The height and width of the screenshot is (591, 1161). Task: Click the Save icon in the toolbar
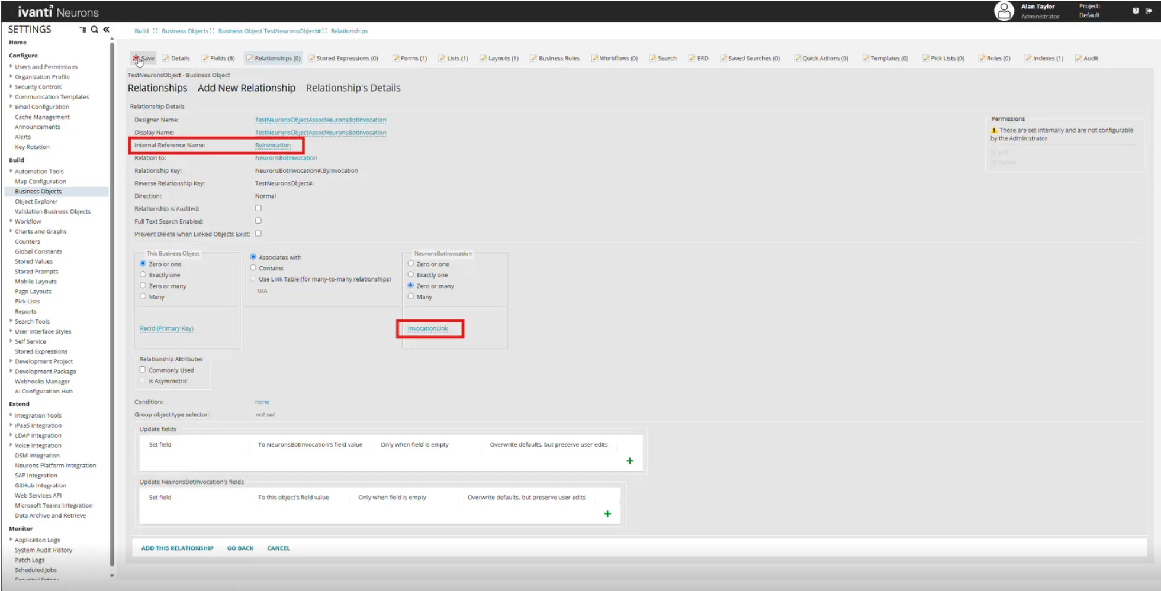click(136, 58)
